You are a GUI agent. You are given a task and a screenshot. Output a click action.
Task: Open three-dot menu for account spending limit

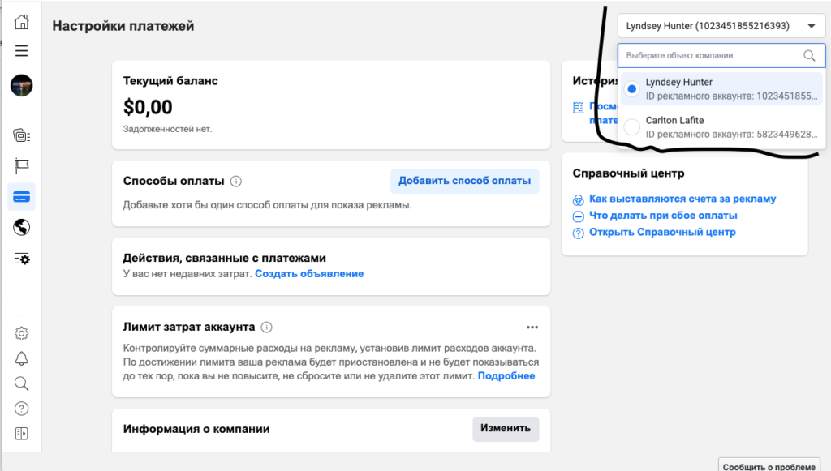[532, 327]
